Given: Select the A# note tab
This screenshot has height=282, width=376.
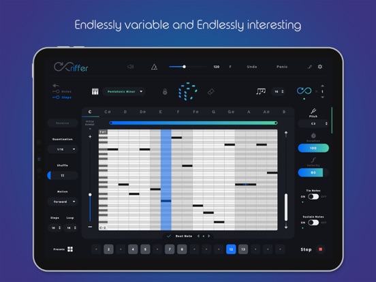Looking at the screenshot, I should [x=266, y=112].
